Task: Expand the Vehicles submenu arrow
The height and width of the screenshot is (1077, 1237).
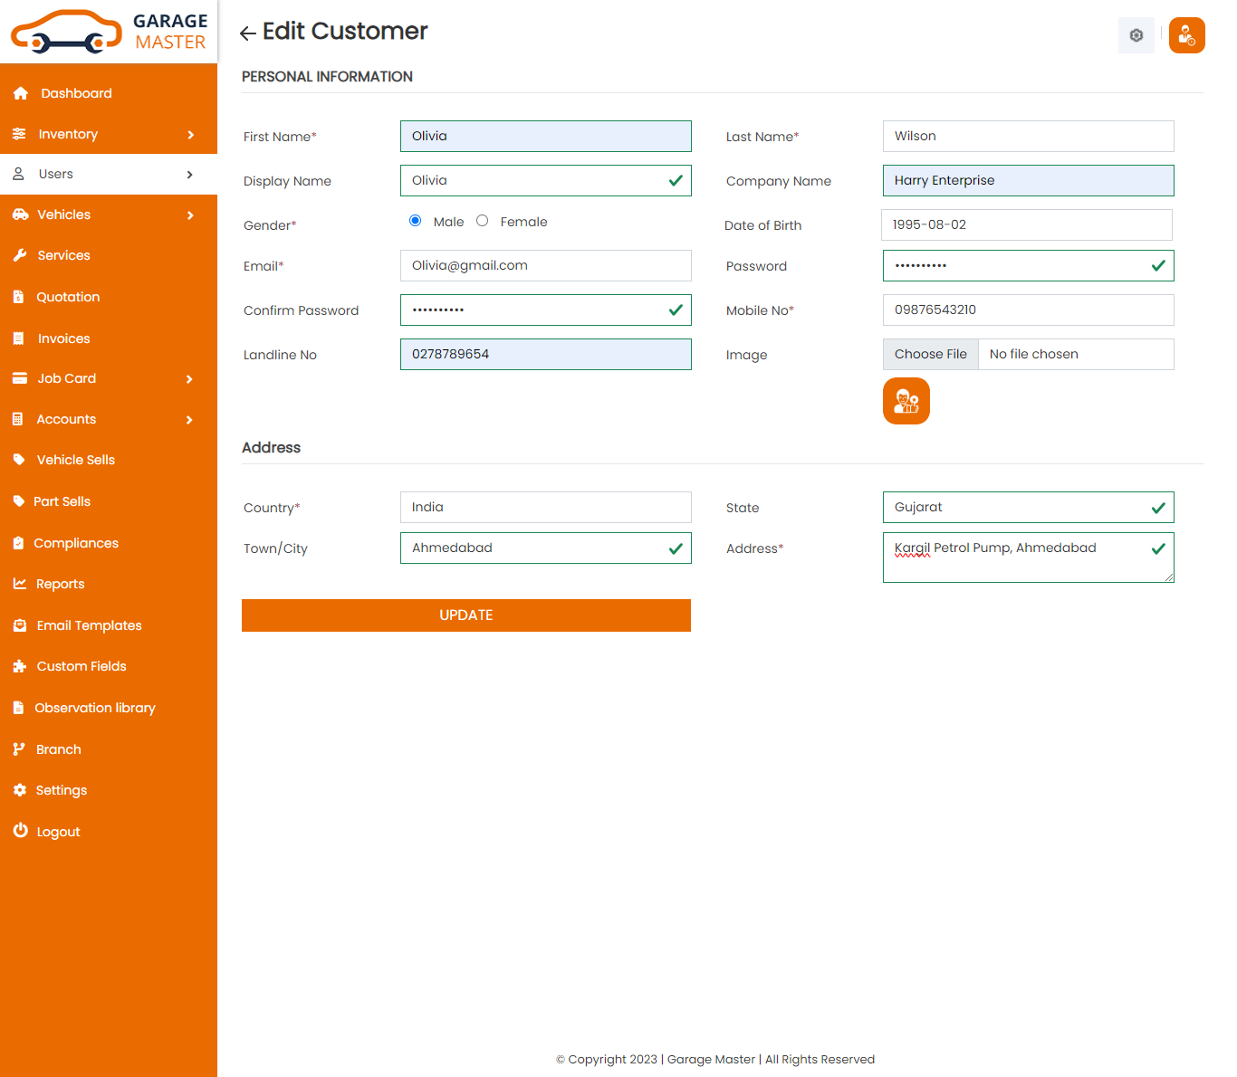Action: [x=190, y=215]
